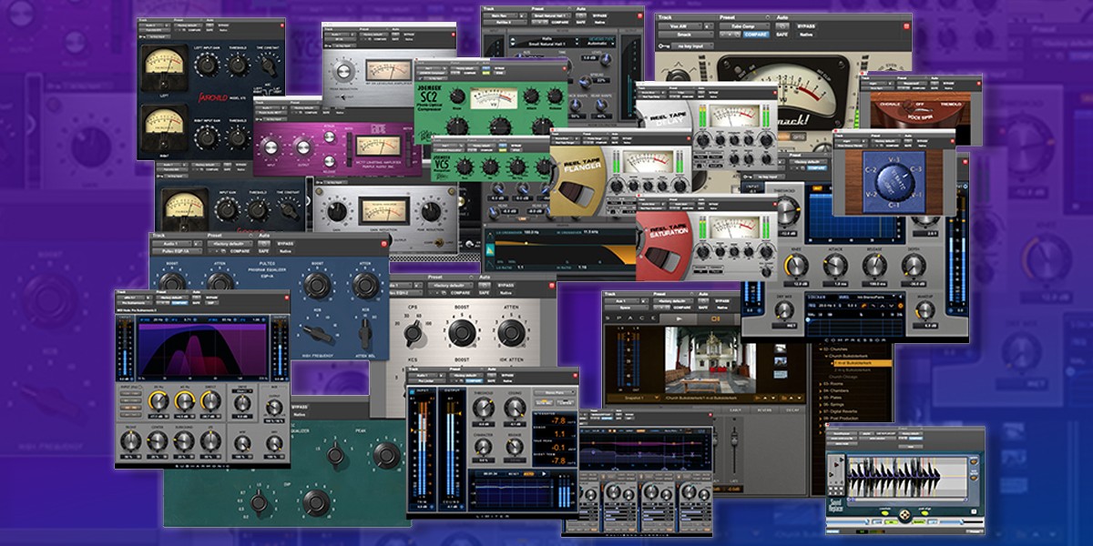Click the Pro Compressor Attack knob
Screen dimensions: 1093x546
click(x=836, y=265)
